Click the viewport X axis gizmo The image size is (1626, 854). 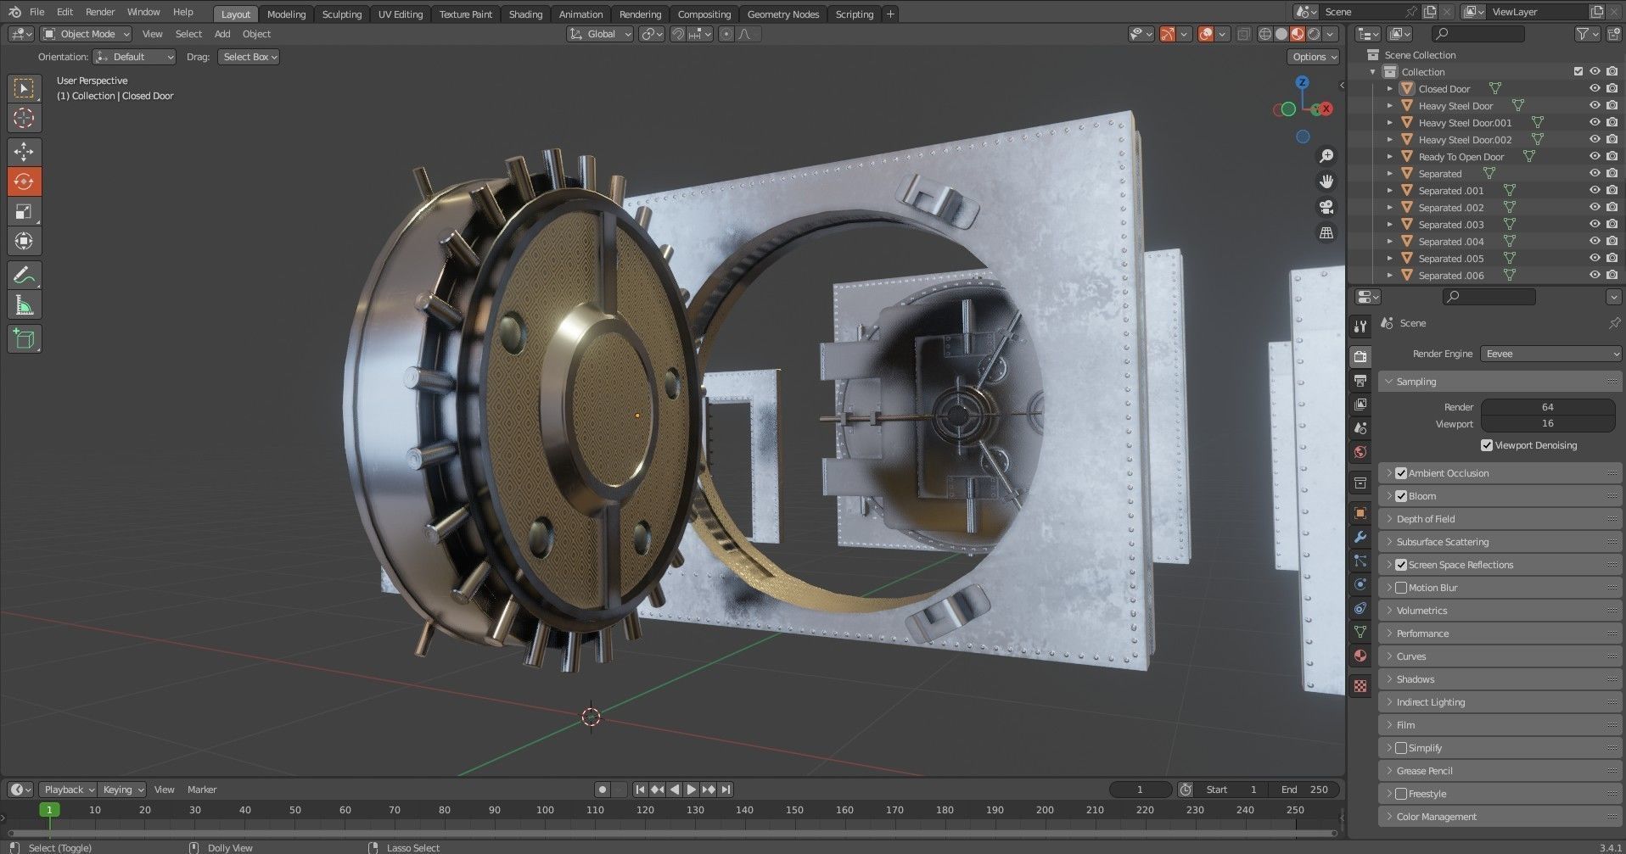click(1326, 109)
